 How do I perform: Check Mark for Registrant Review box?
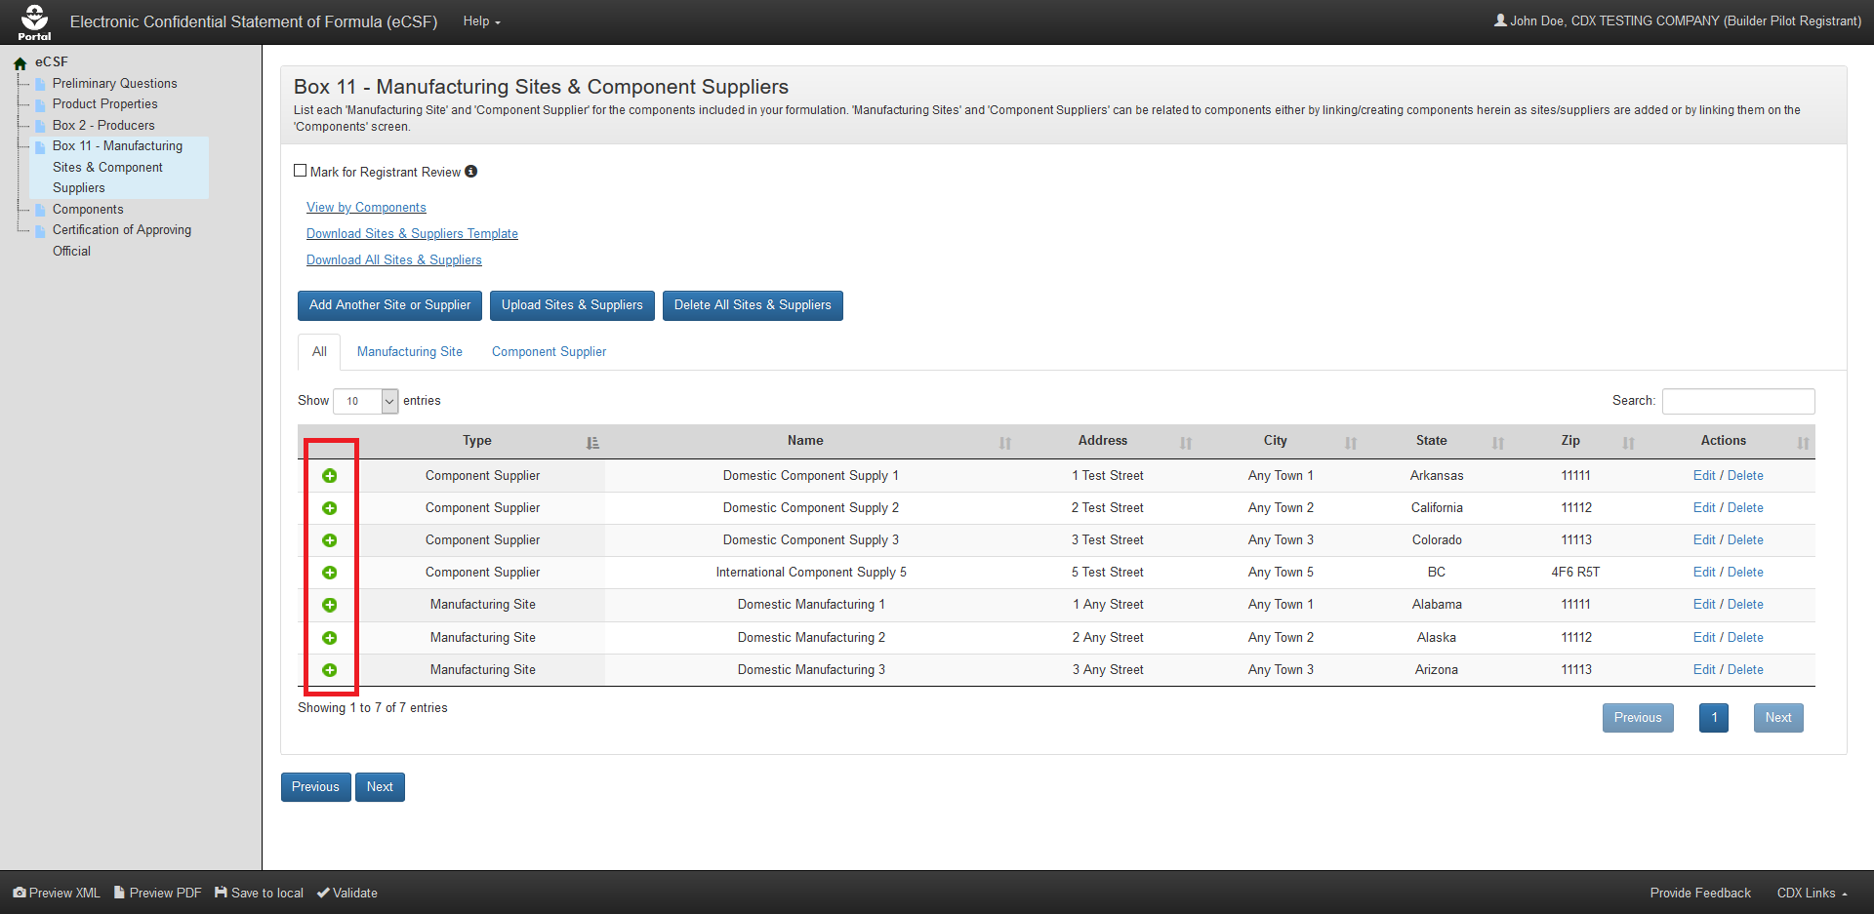tap(301, 171)
